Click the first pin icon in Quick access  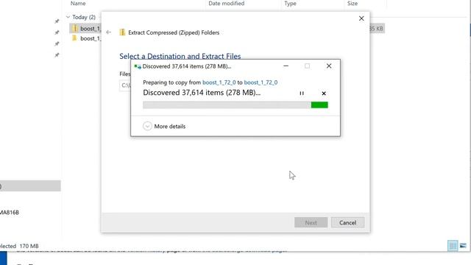(x=57, y=21)
